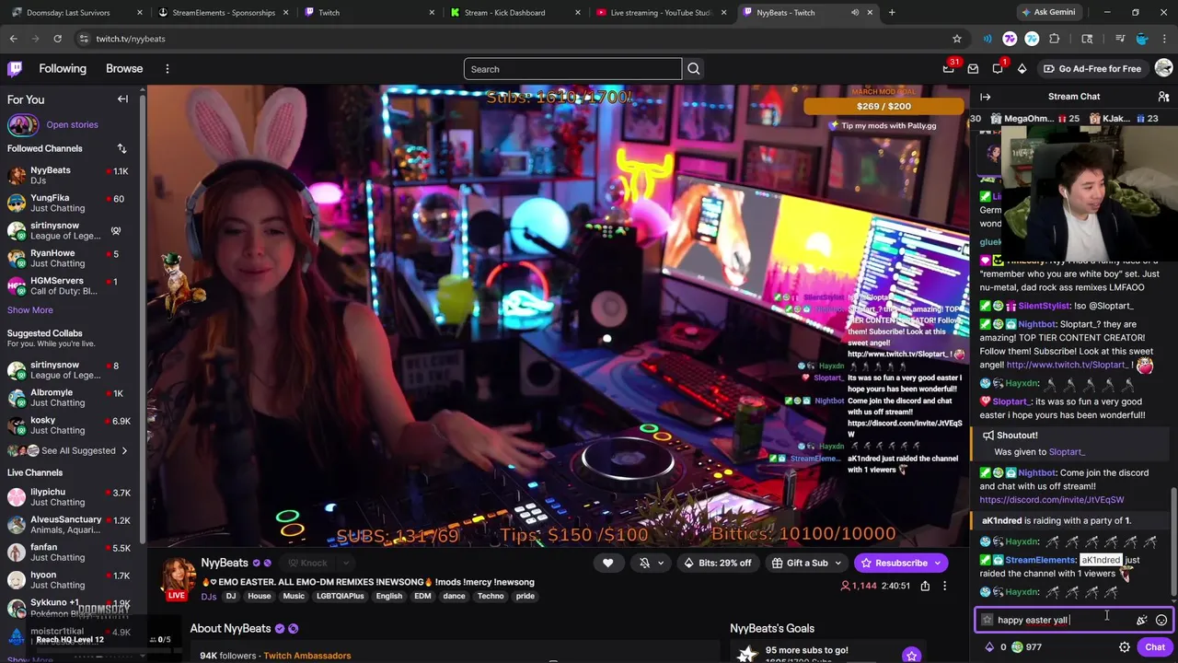Mute the NyyBeats Twitch tab audio

(855, 13)
